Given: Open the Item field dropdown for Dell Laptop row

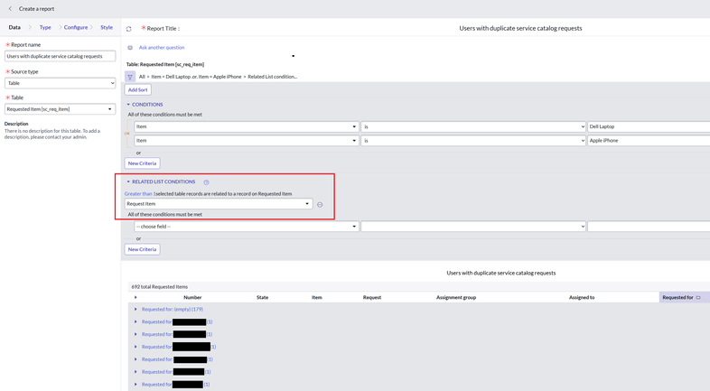Looking at the screenshot, I should click(247, 126).
